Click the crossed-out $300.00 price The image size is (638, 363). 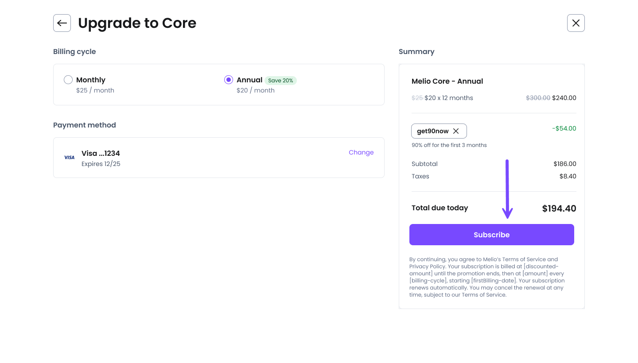[x=538, y=98]
